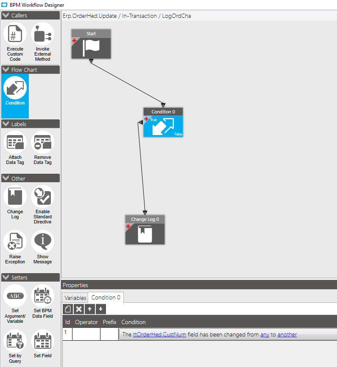The height and width of the screenshot is (367, 337).
Task: Collapse the Flow Chart section
Action: 6,70
